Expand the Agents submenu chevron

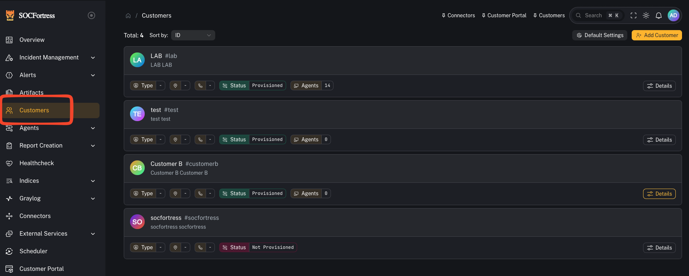[x=93, y=128]
